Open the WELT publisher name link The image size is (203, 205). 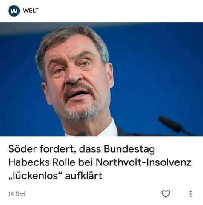[x=31, y=11]
